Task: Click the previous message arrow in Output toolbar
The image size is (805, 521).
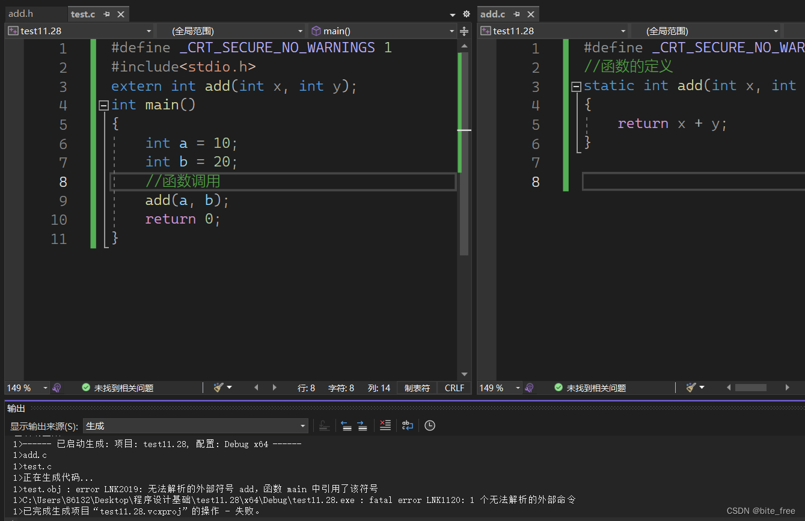Action: click(x=347, y=425)
